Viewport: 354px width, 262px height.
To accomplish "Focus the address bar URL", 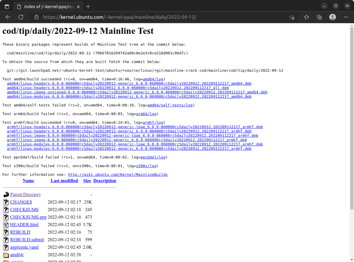I will pyautogui.click(x=120, y=17).
